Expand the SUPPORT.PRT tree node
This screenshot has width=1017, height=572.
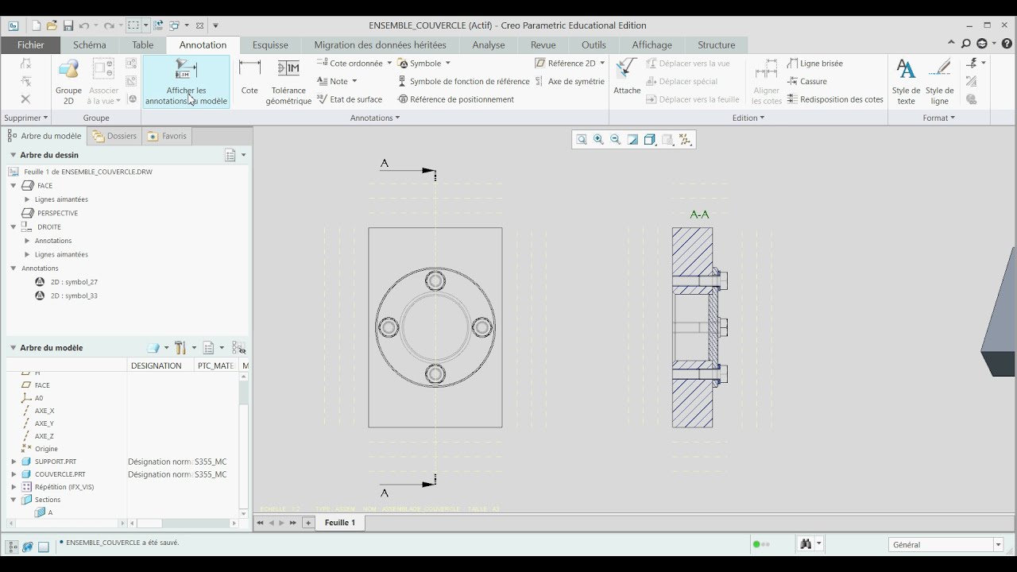[x=14, y=462]
